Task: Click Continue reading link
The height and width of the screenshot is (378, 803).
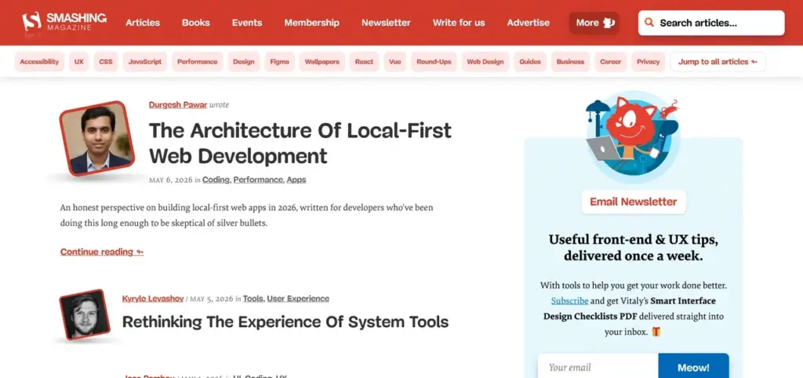Action: point(102,252)
